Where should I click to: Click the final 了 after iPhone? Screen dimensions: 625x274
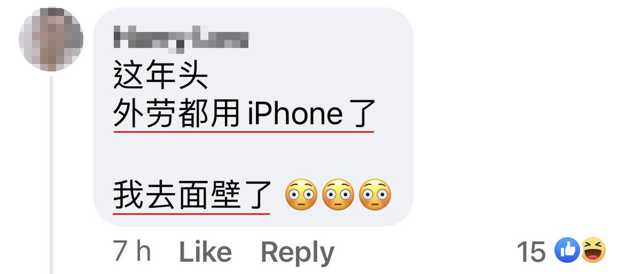[x=362, y=114]
